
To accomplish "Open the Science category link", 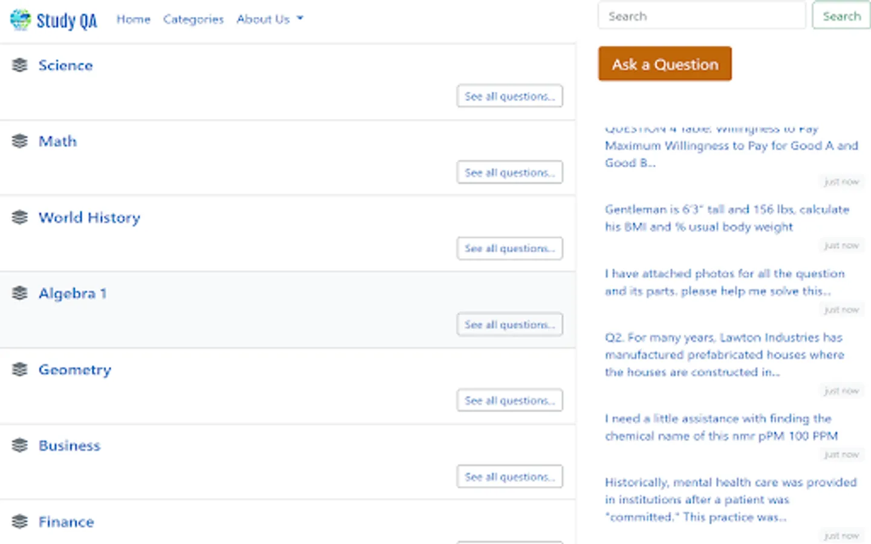I will 65,65.
